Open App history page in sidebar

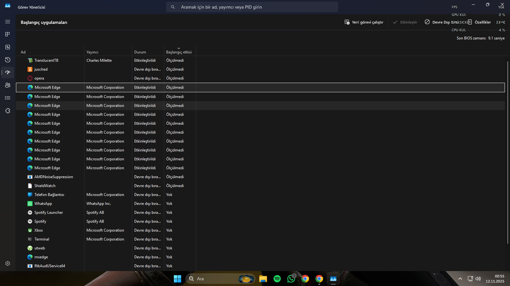pyautogui.click(x=8, y=60)
